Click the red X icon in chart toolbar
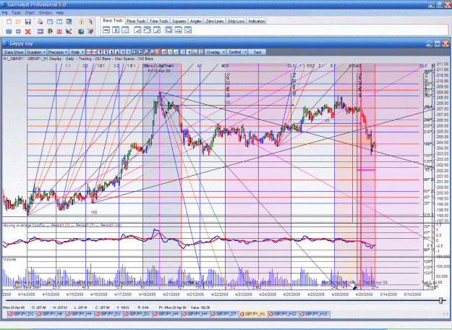Viewport: 452px width, 330px height. (158, 52)
